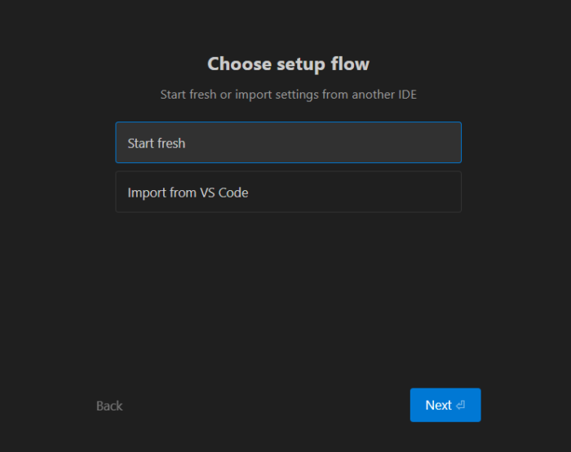Click the Import from VS Code label

tap(188, 193)
